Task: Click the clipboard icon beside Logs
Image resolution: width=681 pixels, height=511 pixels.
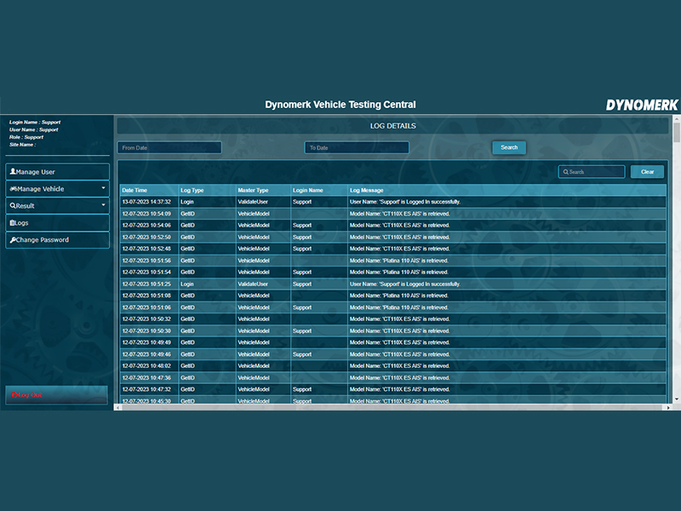Action: coord(12,223)
